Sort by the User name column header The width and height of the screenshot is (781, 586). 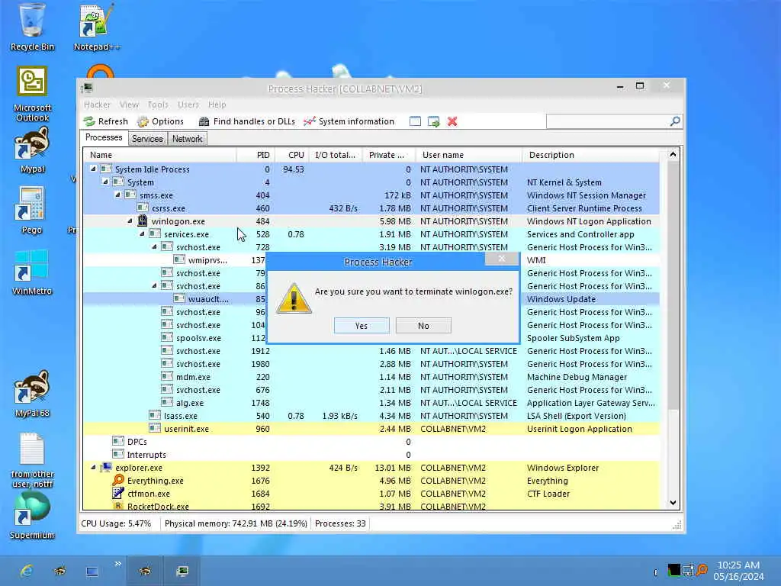point(469,155)
